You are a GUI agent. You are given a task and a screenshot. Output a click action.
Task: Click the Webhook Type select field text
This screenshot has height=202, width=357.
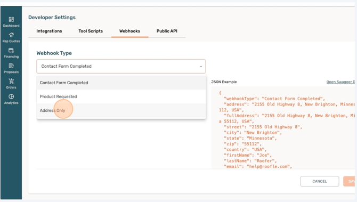coord(66,66)
